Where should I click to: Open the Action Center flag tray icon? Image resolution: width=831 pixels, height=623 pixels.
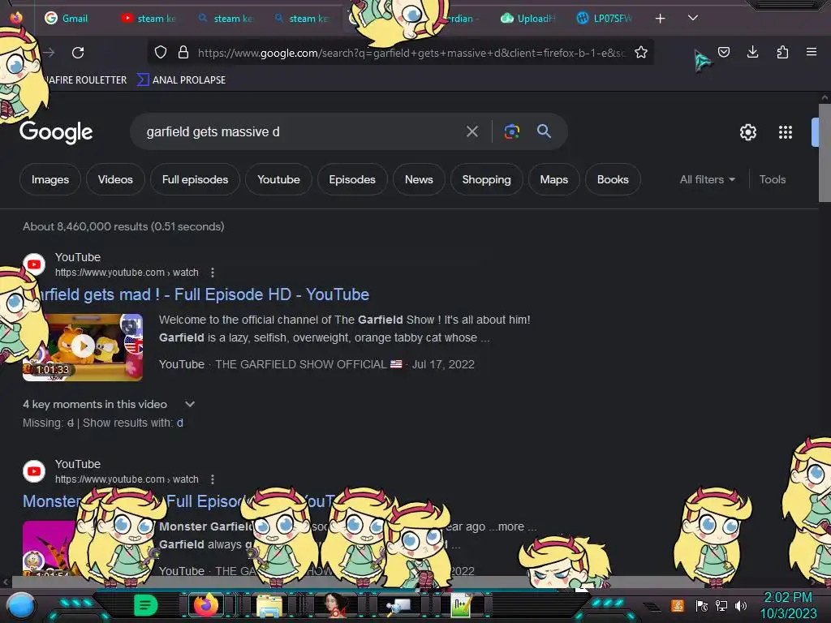pyautogui.click(x=701, y=605)
